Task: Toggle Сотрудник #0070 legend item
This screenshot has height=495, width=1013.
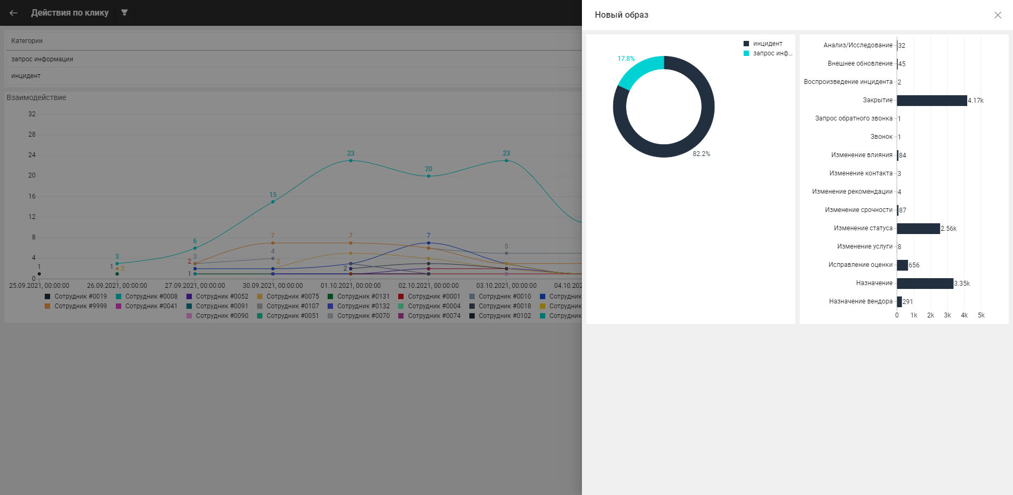Action: point(358,316)
